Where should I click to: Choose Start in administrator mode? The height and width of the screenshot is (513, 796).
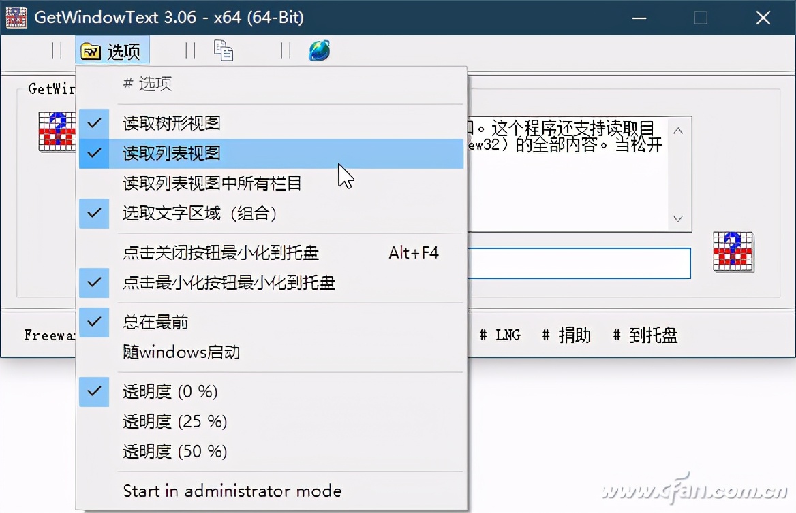click(271, 491)
